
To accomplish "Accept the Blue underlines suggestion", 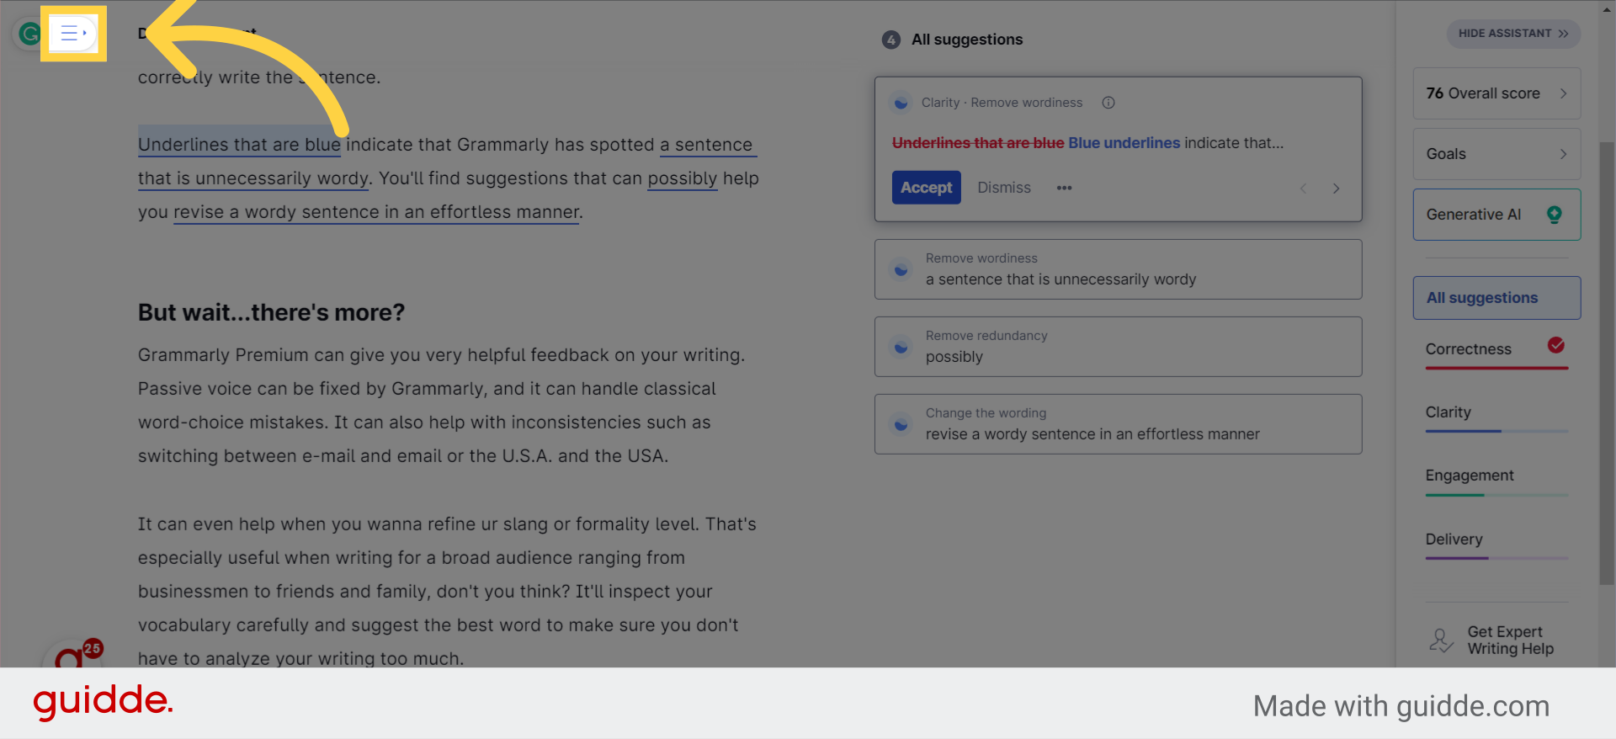I will [x=926, y=188].
